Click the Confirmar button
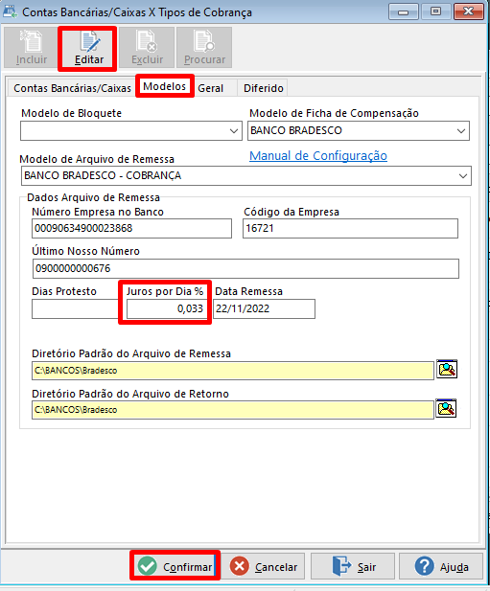Screen dimensions: 490x591 click(175, 566)
